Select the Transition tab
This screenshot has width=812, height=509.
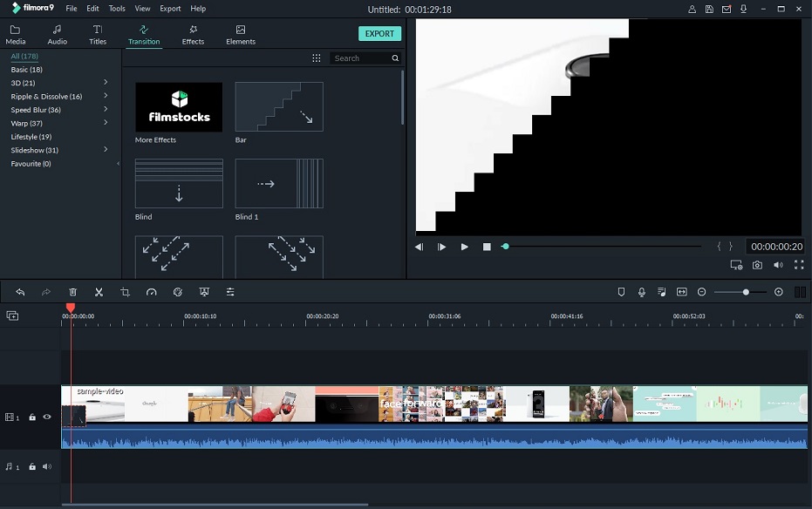(144, 35)
